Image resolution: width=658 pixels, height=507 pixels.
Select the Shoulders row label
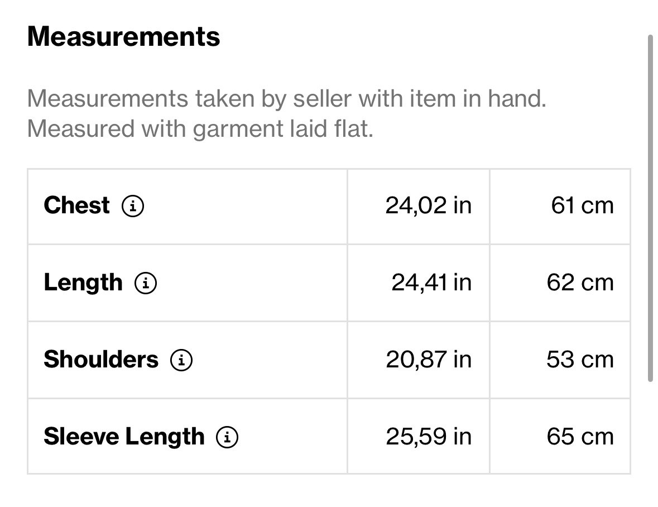pos(101,359)
